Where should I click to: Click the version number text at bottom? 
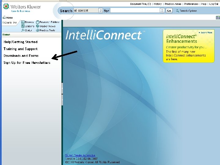click(81, 159)
